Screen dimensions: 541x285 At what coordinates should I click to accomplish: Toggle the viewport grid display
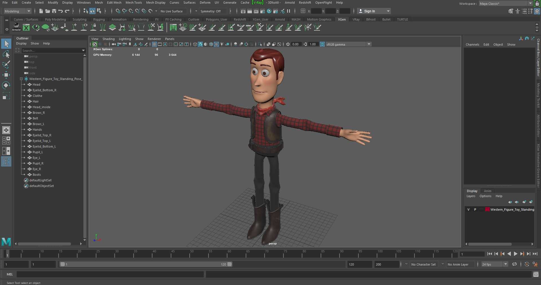click(154, 44)
